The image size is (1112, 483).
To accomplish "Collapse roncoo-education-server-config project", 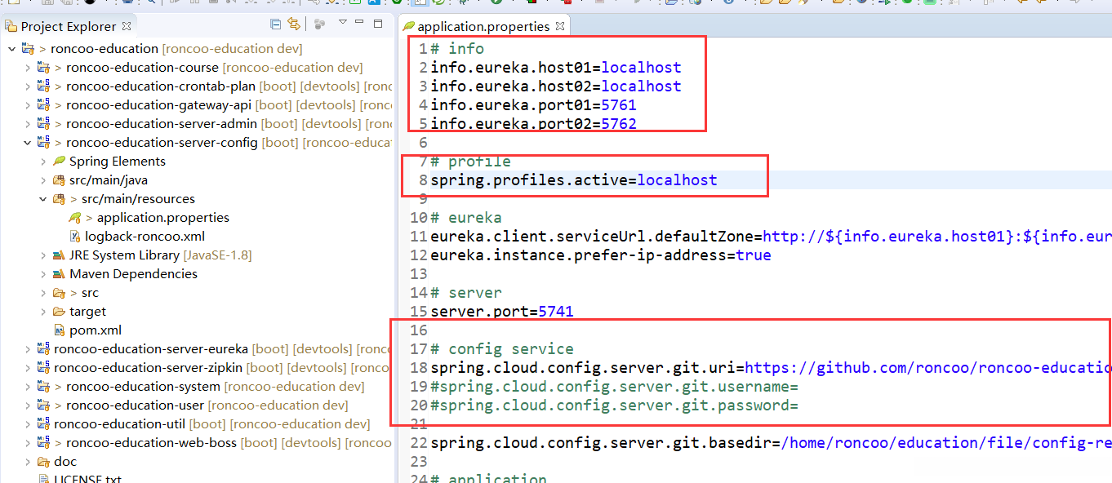I will pyautogui.click(x=27, y=143).
